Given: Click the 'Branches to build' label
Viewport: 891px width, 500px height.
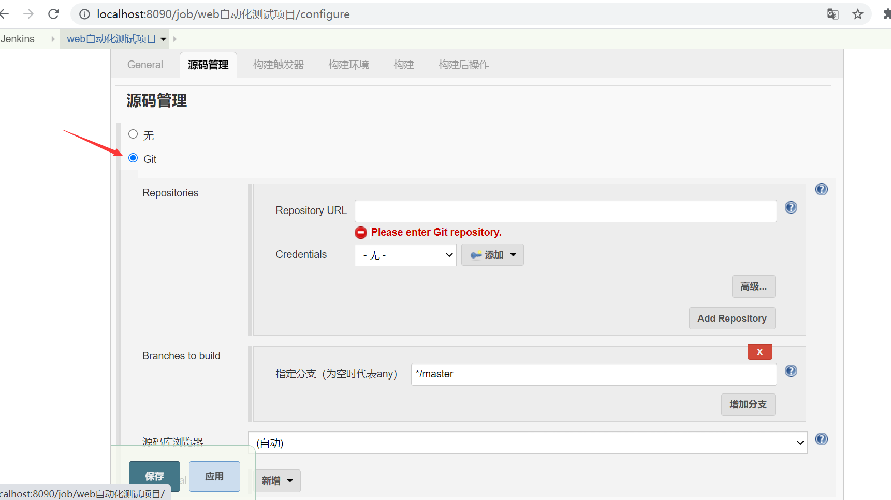Looking at the screenshot, I should (x=181, y=356).
